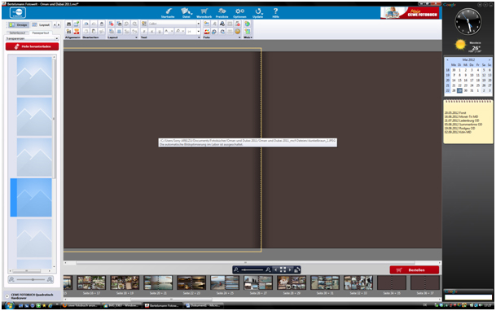This screenshot has width=496, height=311.
Task: Click the fullscreen view icon in zoom bar
Action: 283,269
